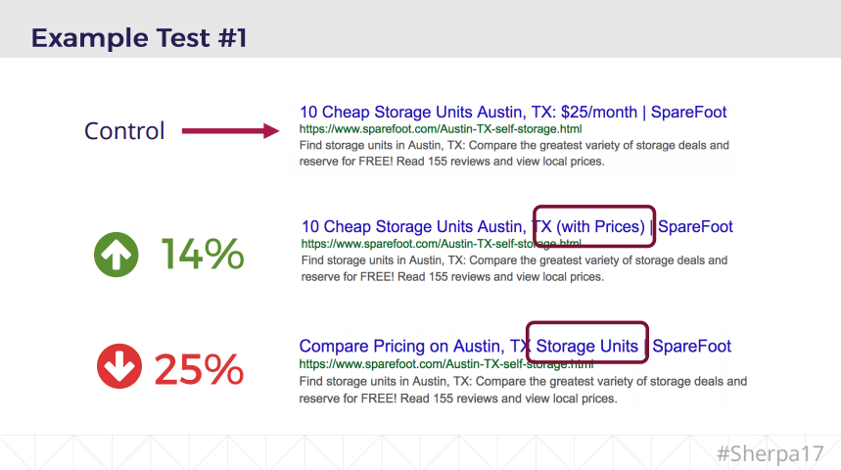Click "10 Cheap Storage Units" in the 14% variant title
Viewport: 841px width, 470px height.
click(x=385, y=227)
